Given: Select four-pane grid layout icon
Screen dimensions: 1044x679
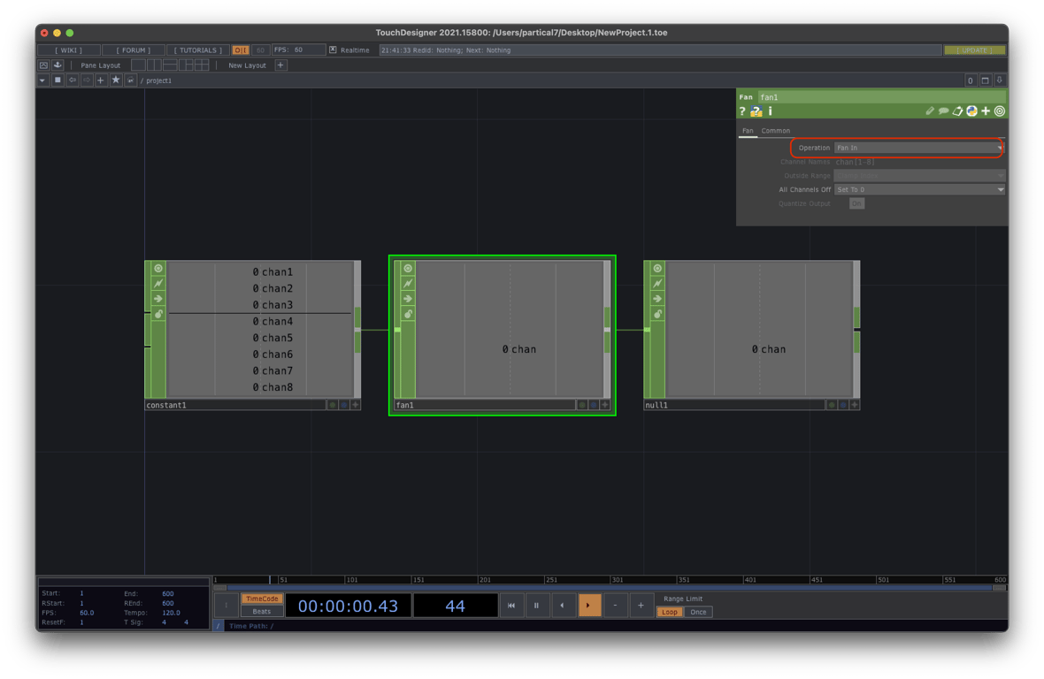Looking at the screenshot, I should point(202,65).
